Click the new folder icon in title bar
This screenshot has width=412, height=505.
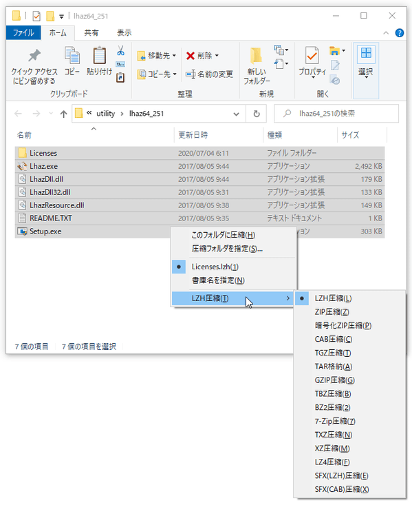[50, 16]
